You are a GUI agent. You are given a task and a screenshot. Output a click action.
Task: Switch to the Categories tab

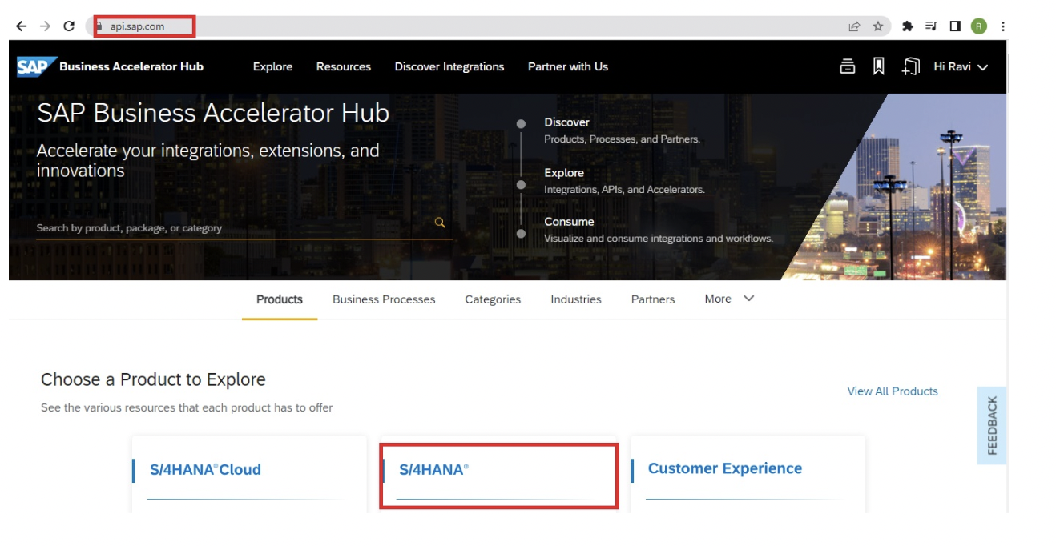(x=493, y=299)
